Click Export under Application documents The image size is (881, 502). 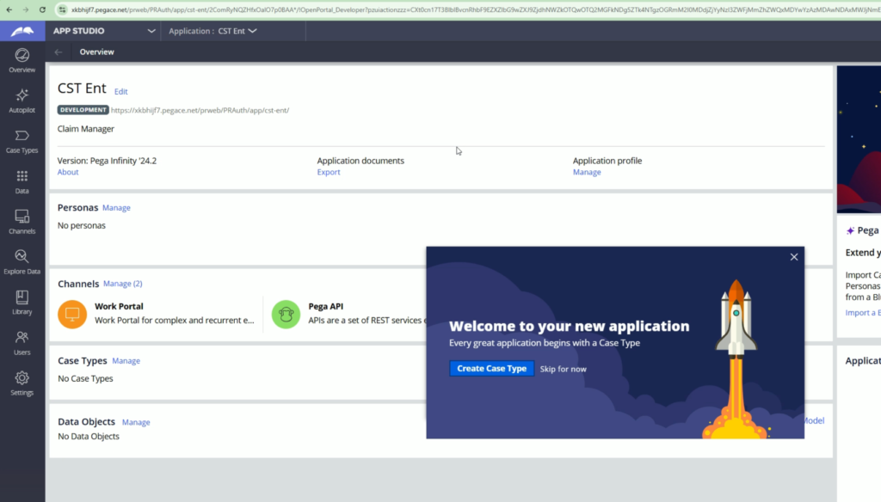328,172
